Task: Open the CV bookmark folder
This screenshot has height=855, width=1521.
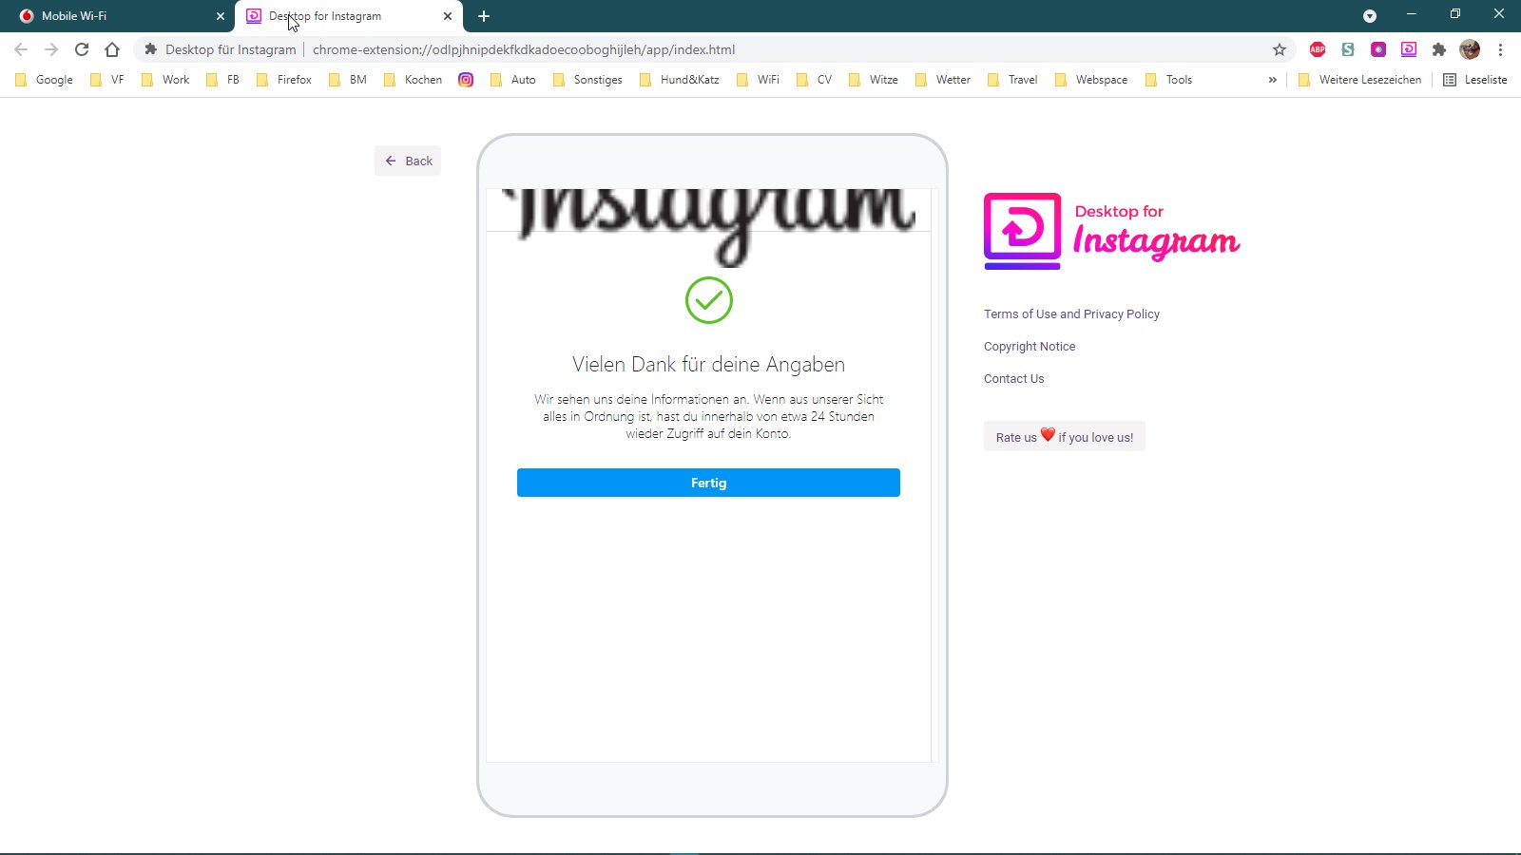Action: (815, 80)
